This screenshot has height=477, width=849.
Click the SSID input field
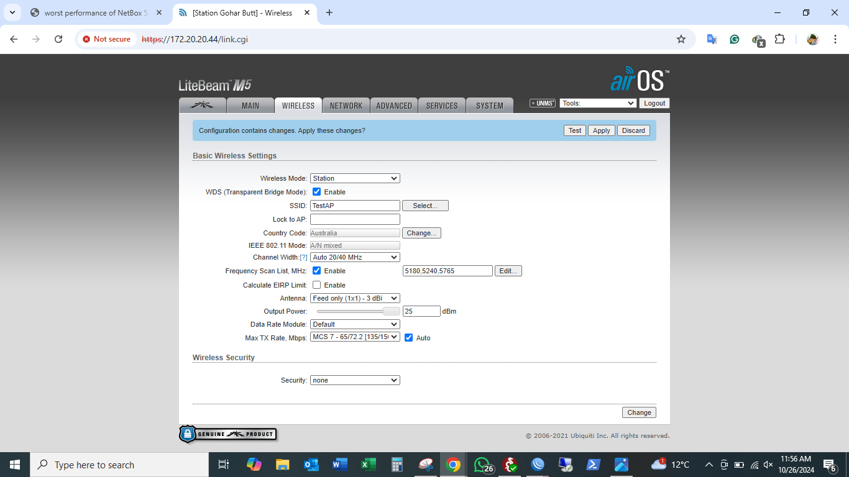(x=355, y=206)
